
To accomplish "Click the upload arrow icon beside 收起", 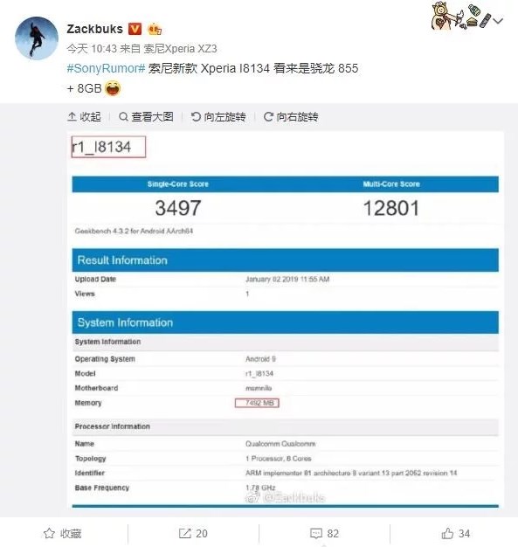I will (72, 117).
